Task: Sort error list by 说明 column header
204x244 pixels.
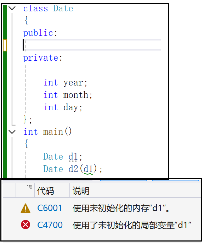Action: click(x=81, y=191)
